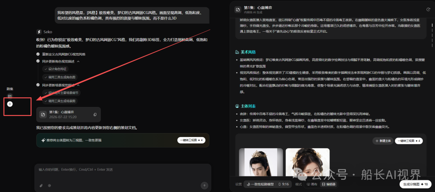
Task: Click the 美术风格 section icon
Action: (237, 52)
